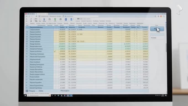
Task: Click the spreadsheet's vertical scrollbar on the right
Action: [166, 47]
